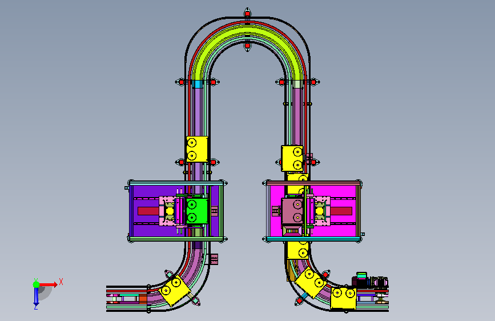
Task: Select the drive motor at the bottom-right conveyor end
Action: click(x=370, y=280)
